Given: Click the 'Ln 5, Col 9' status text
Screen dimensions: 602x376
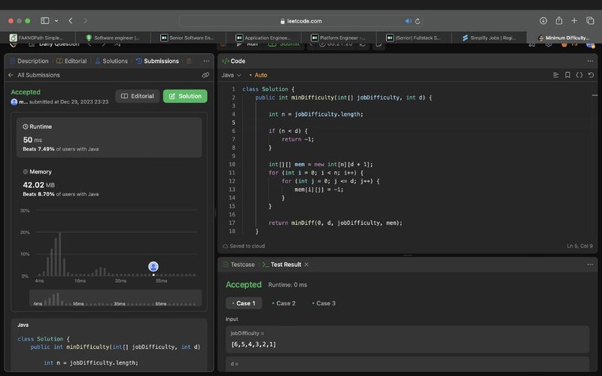Looking at the screenshot, I should (x=579, y=246).
